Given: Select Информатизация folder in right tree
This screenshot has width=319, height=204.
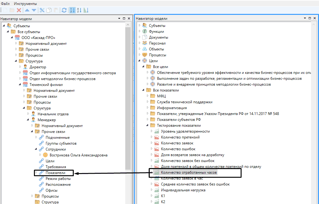Looking at the screenshot, I should coord(172,108).
